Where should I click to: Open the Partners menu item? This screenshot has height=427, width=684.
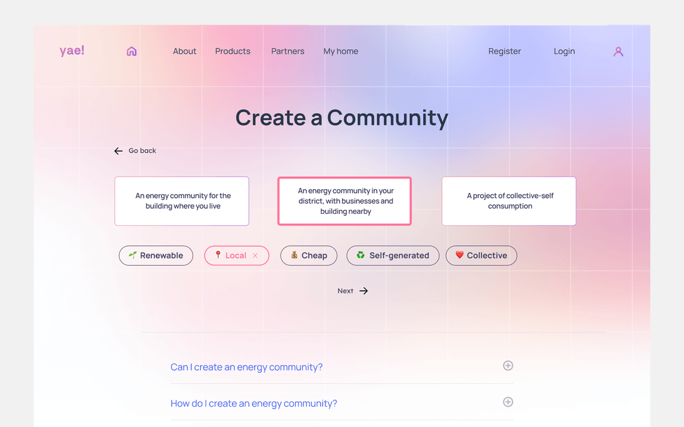pyautogui.click(x=288, y=51)
